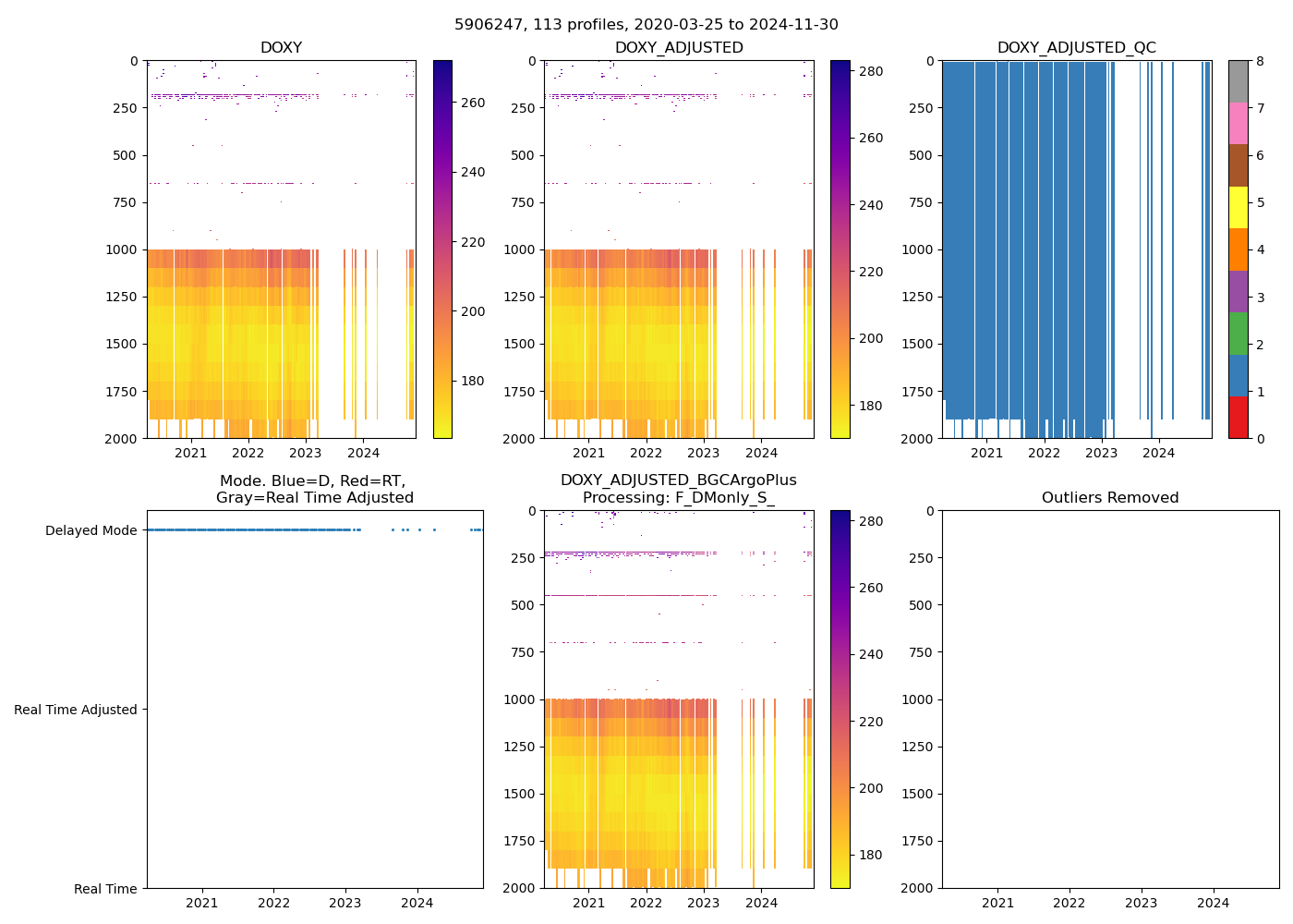1293x924 pixels.
Task: Select the red segment of the QC colorbar
Action: tap(1238, 418)
